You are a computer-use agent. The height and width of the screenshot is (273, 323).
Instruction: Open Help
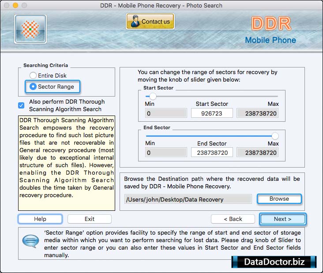click(40, 219)
